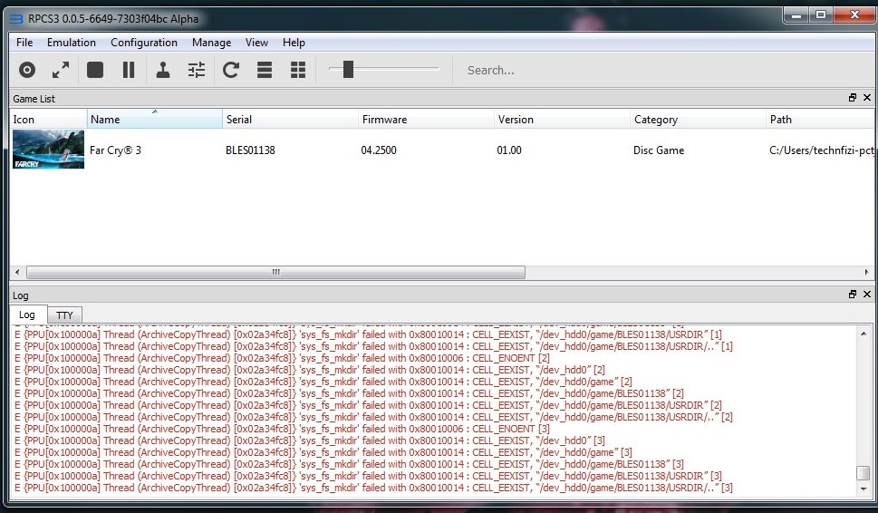Click the C:/Users/technfizi path cell
Screen dimensions: 878x513
click(x=821, y=150)
